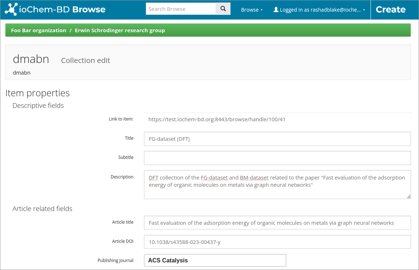
Task: Open the dropdown arrow next to rashadblake@ioche...
Action: tap(364, 10)
